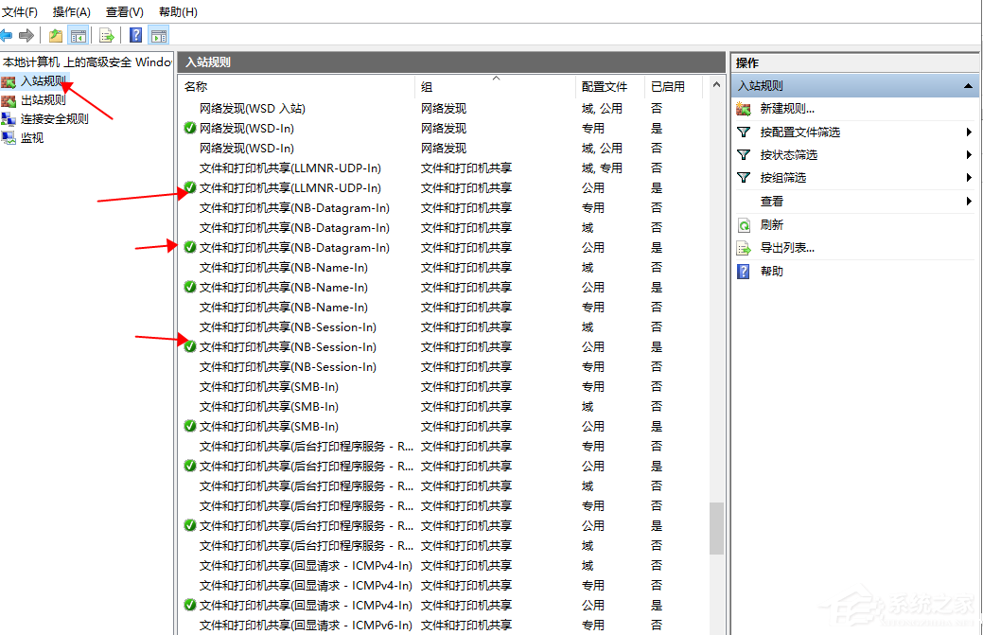
Task: Select 出站规则 in the left tree
Action: click(45, 99)
